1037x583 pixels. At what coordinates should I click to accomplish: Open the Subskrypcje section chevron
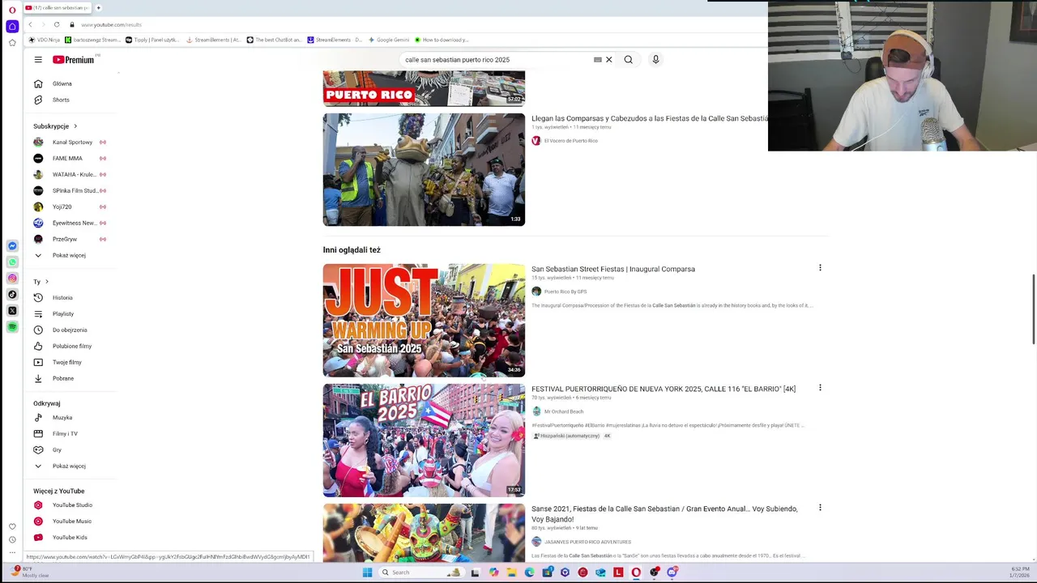click(75, 126)
